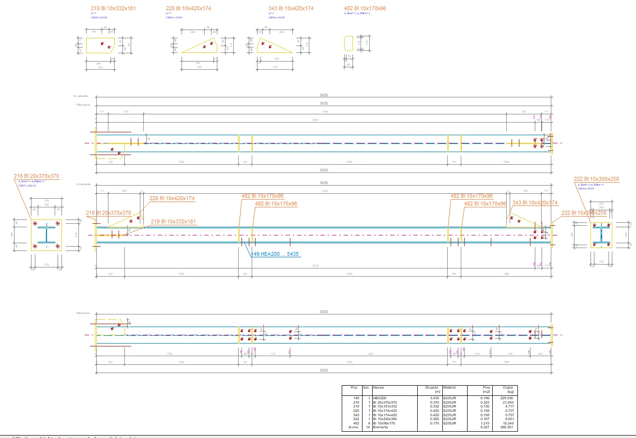Click the 'Bl 20x370x370' entry in parts table
This screenshot has height=438, width=636.
click(385, 402)
